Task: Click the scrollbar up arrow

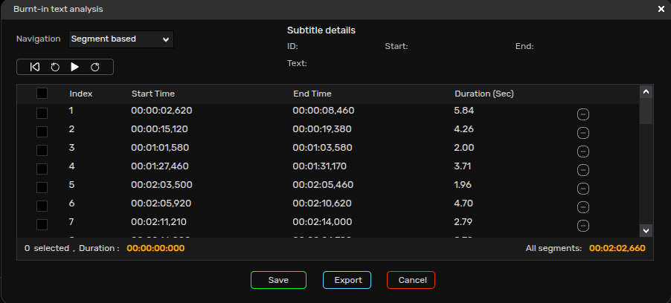Action: pyautogui.click(x=646, y=91)
